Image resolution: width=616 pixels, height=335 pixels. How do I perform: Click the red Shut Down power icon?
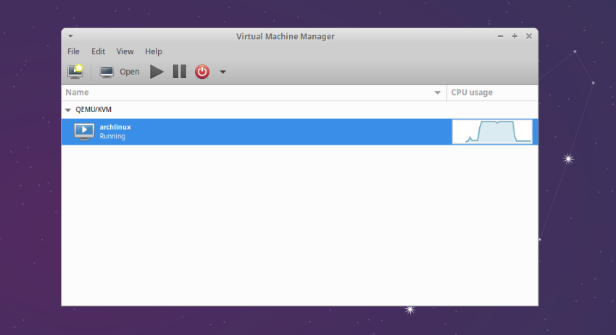click(202, 72)
